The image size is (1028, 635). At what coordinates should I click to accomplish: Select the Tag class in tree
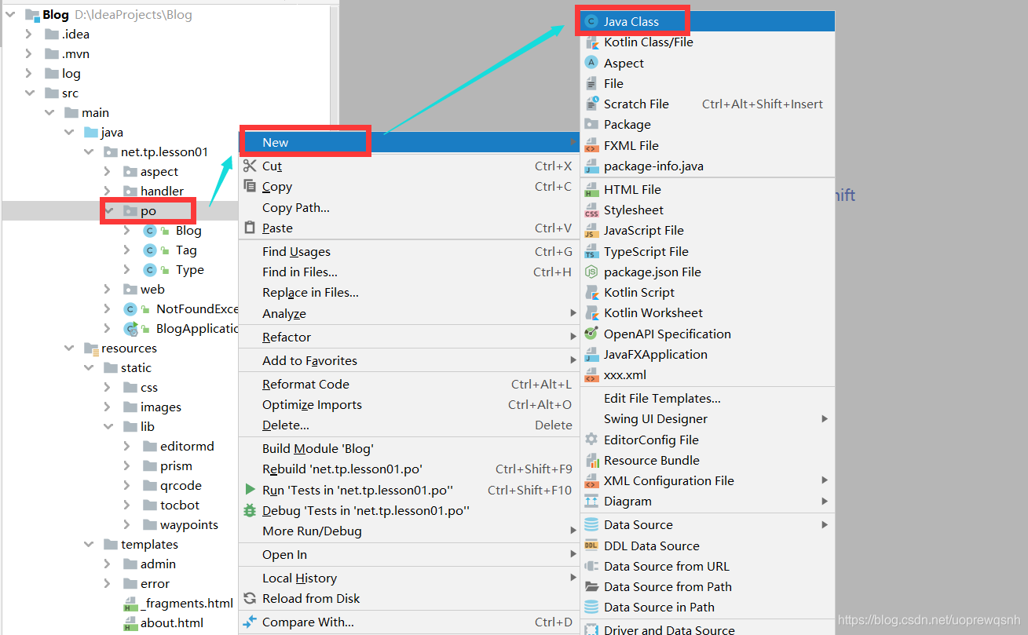point(186,250)
